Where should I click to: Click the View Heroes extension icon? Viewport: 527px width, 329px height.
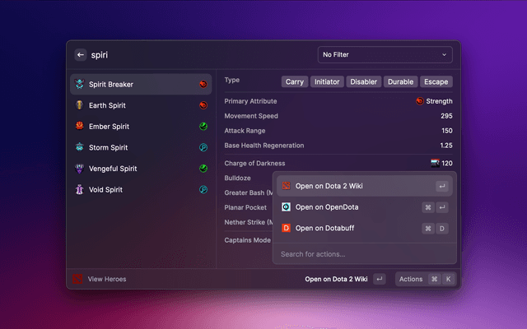click(77, 279)
